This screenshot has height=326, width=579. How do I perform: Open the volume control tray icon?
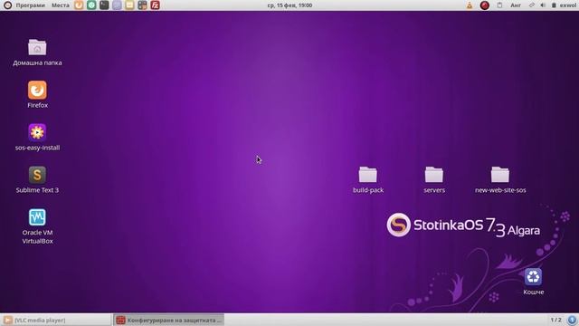point(543,5)
